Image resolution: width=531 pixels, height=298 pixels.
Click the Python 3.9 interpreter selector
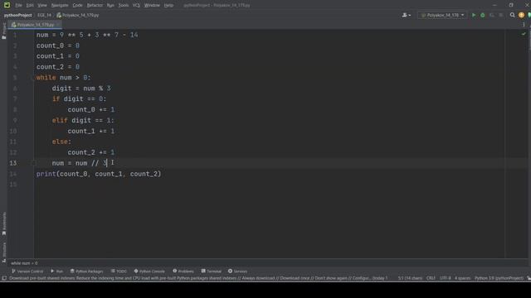[x=499, y=278]
